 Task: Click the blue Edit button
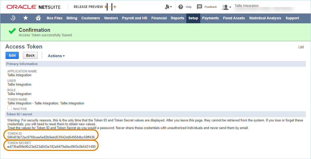tap(12, 55)
